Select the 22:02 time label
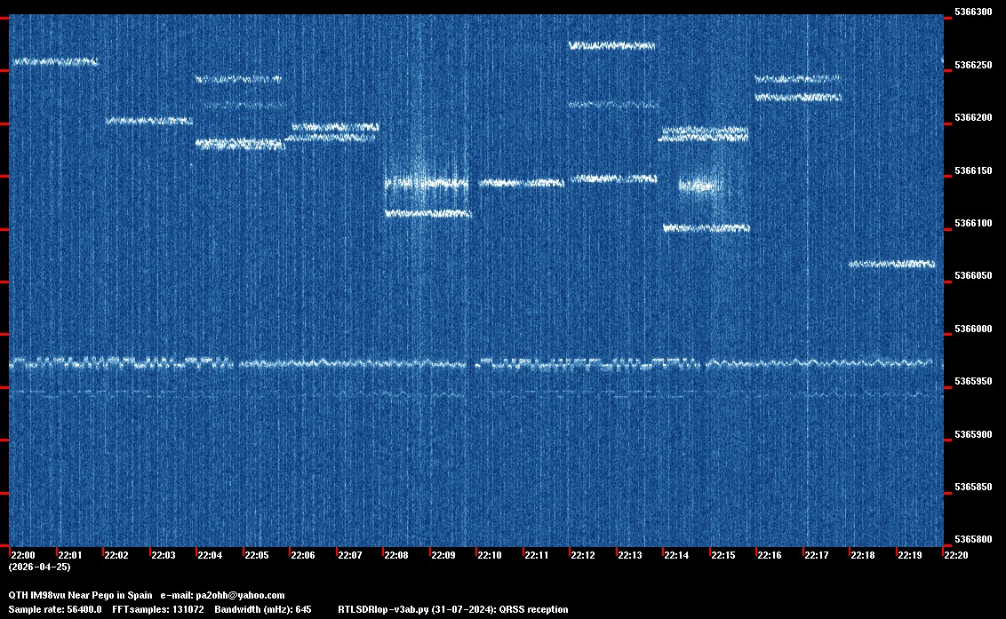Viewport: 1006px width, 619px height. coord(116,555)
